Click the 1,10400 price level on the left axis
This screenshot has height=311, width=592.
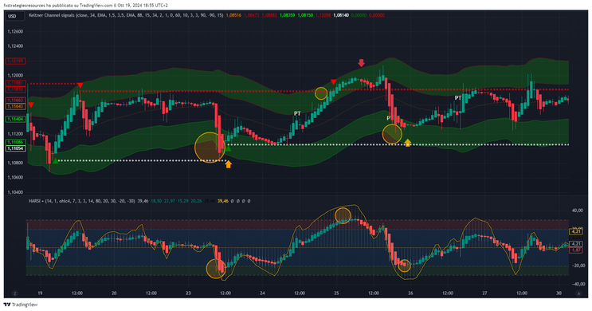tap(15, 192)
